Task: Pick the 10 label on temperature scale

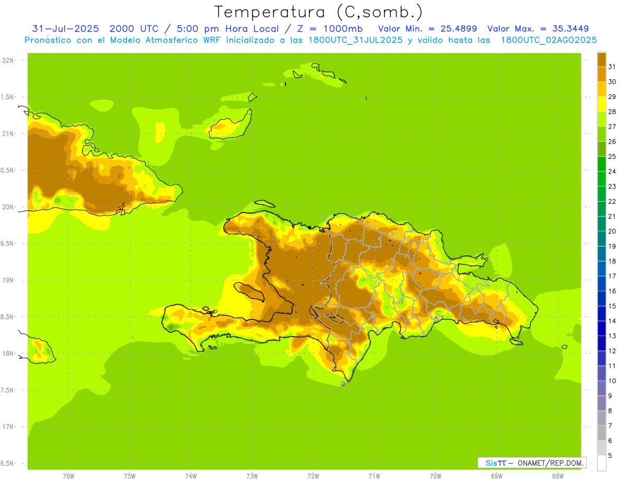Action: (612, 381)
